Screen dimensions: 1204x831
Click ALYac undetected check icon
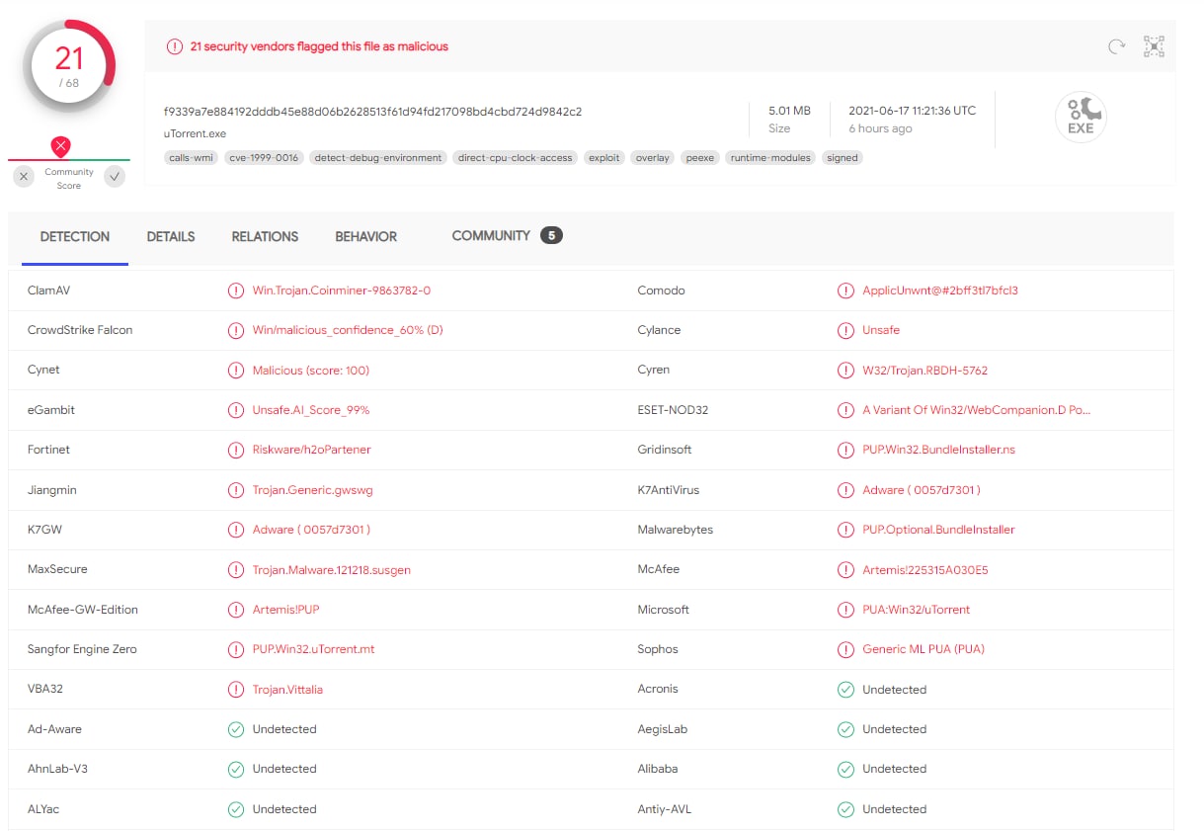tap(236, 809)
